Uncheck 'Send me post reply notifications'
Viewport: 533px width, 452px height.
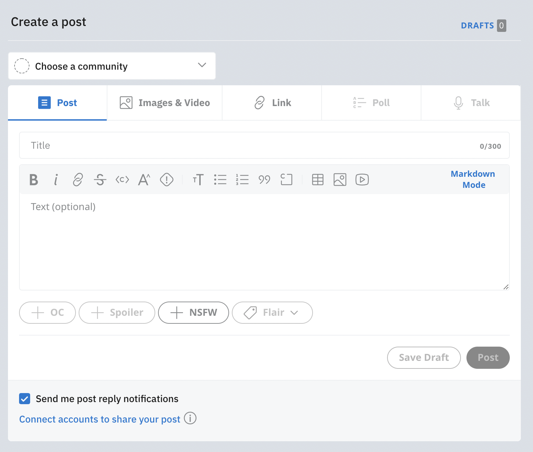tap(24, 399)
